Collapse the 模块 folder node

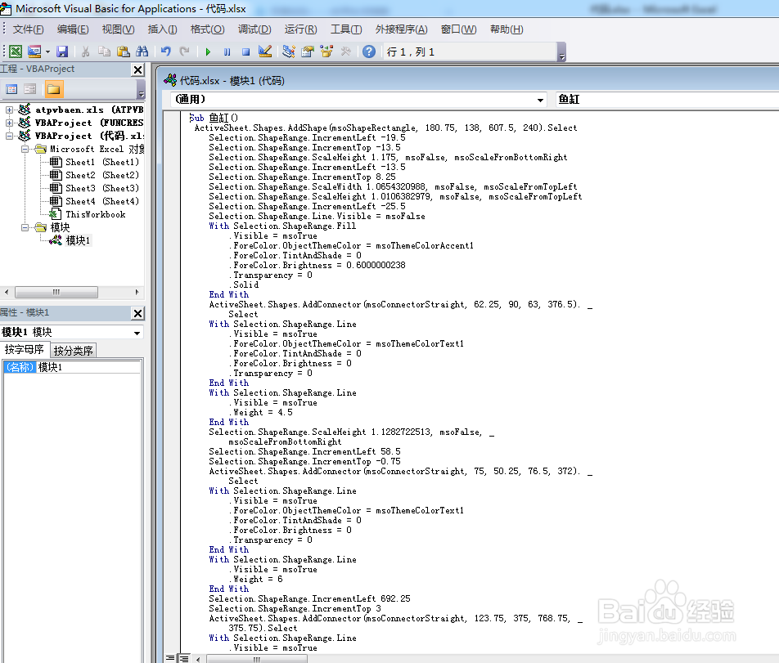pyautogui.click(x=25, y=227)
